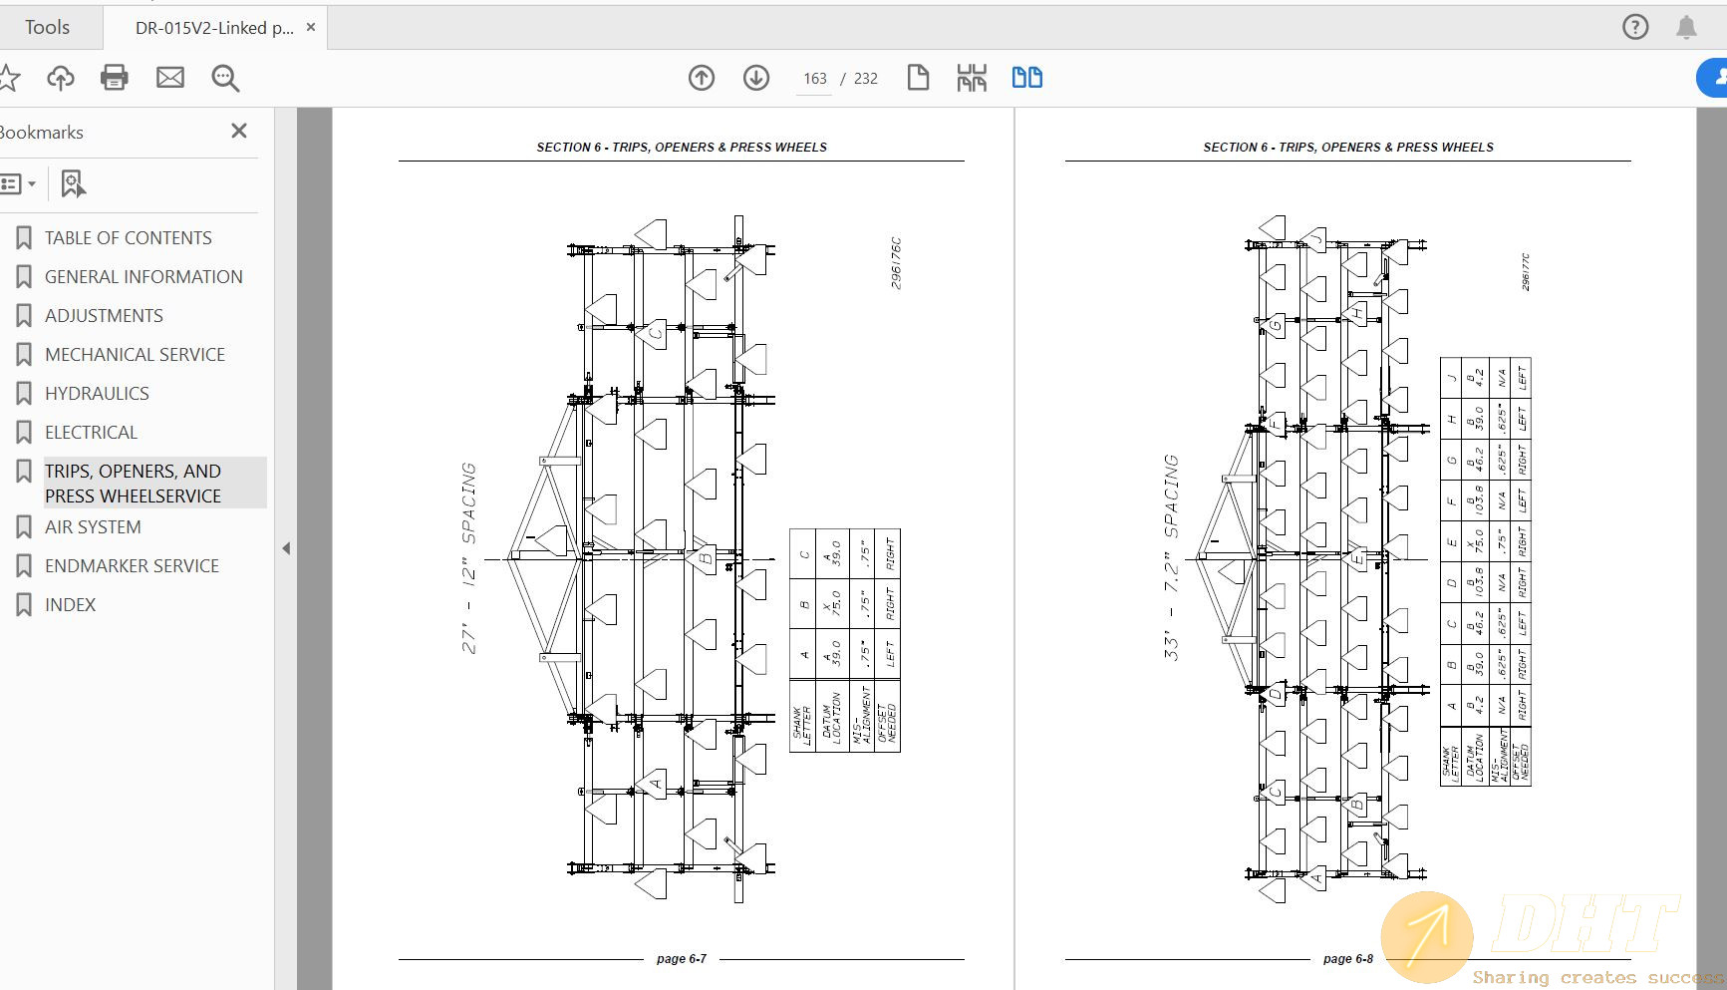Close the Bookmarks panel
The height and width of the screenshot is (990, 1727).
[x=239, y=131]
